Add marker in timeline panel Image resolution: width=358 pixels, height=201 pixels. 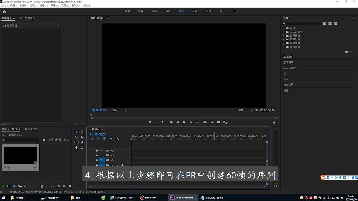111,138
